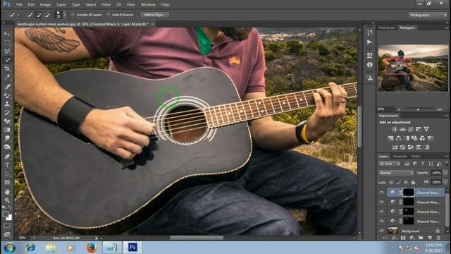Select the Move tool

point(7,34)
